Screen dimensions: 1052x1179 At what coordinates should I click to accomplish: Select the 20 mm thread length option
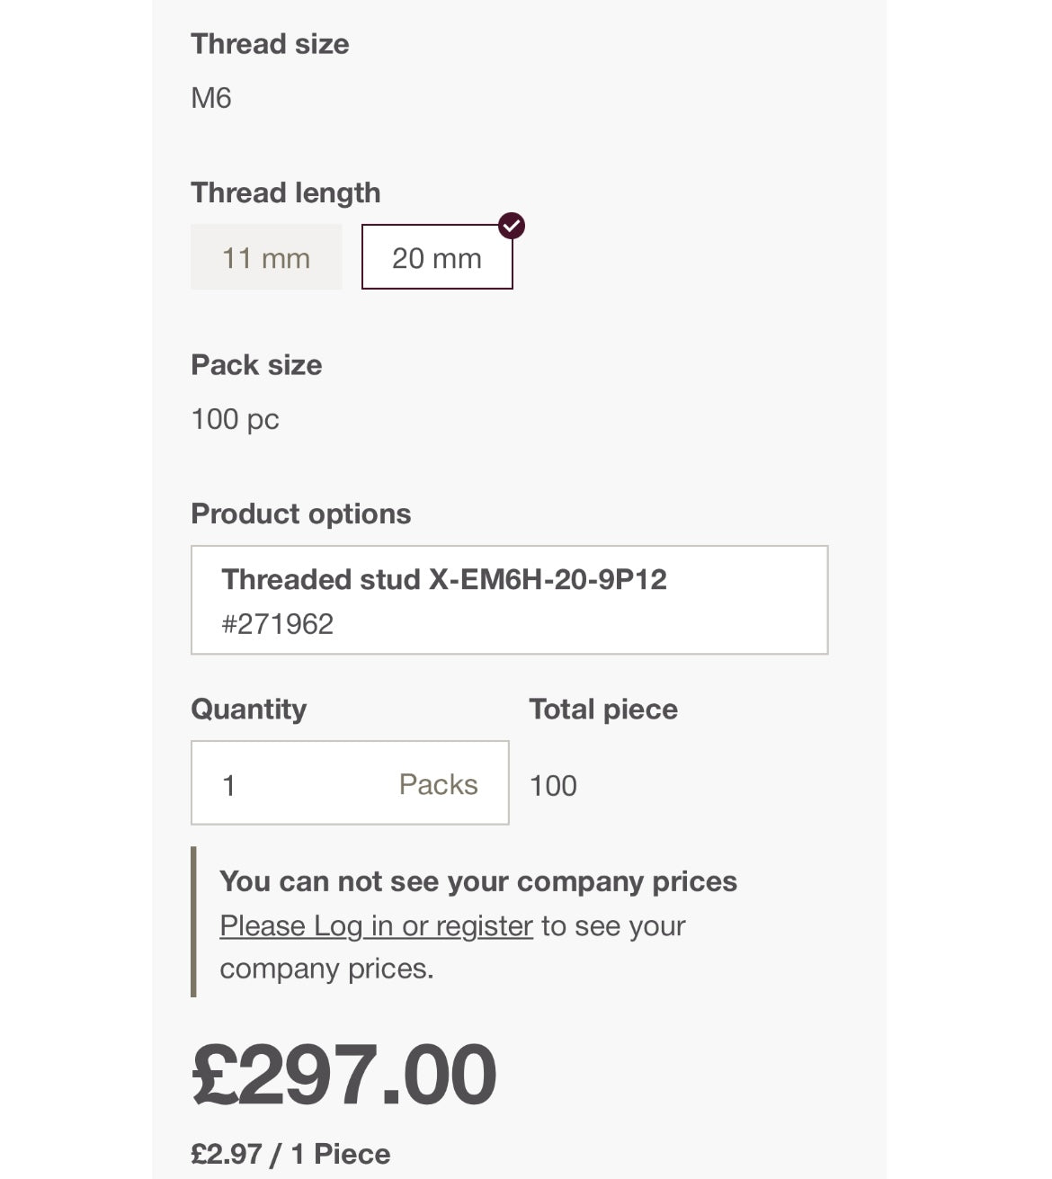[x=437, y=258]
